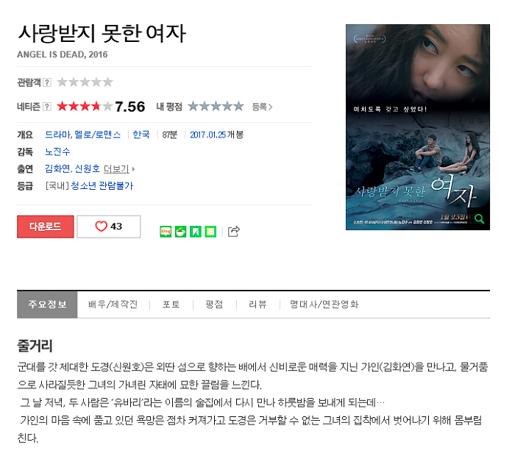Set my rating using 내 평점 stars

tap(216, 106)
